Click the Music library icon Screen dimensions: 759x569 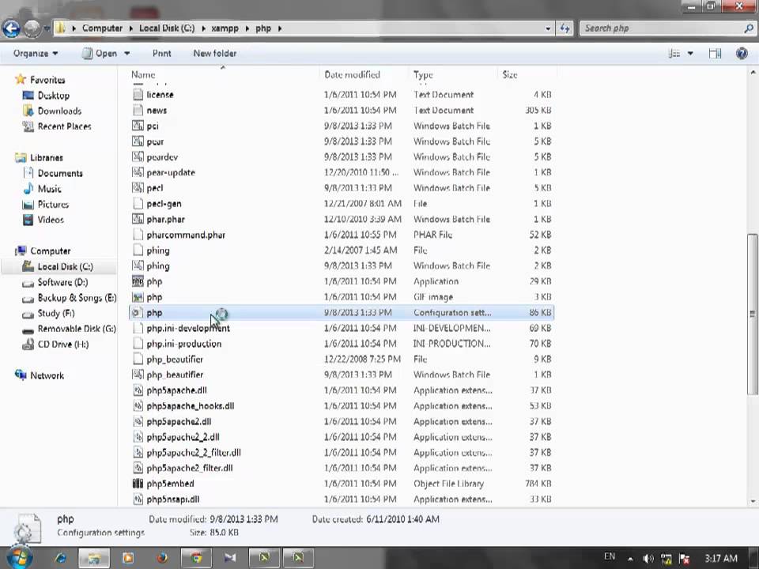point(28,189)
